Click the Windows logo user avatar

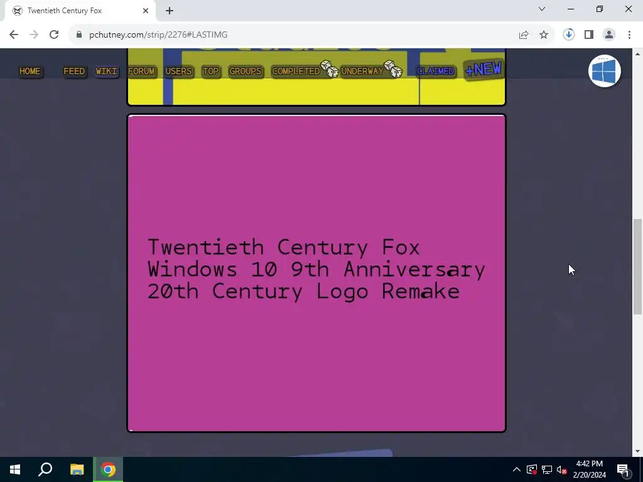605,71
